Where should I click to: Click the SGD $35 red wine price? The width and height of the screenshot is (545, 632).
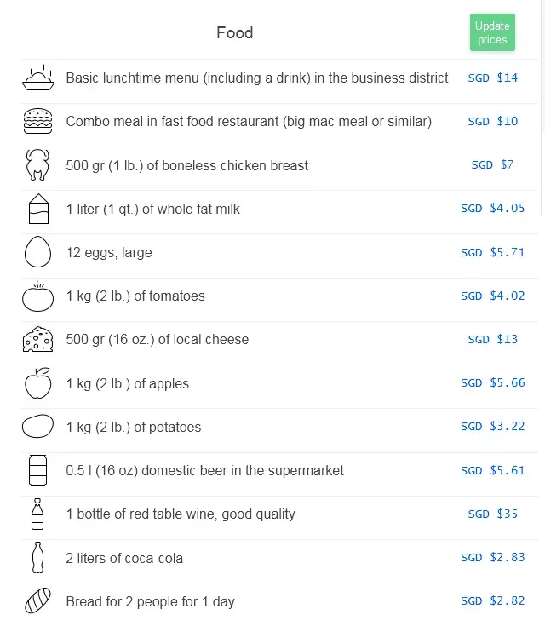492,514
